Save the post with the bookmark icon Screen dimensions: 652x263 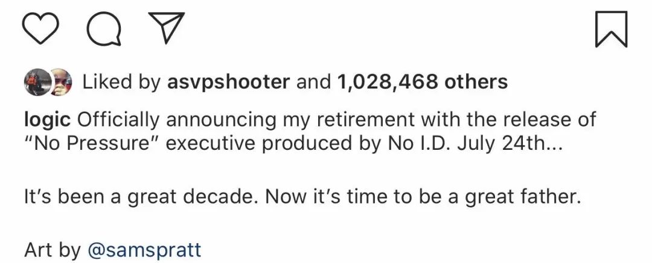coord(611,29)
